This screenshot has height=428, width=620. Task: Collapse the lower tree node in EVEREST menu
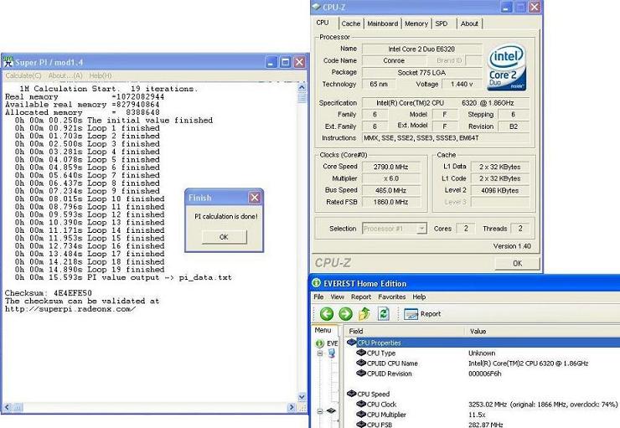tap(318, 411)
